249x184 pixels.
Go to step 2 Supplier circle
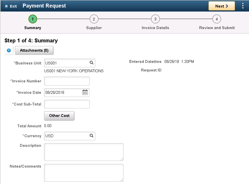[94, 19]
